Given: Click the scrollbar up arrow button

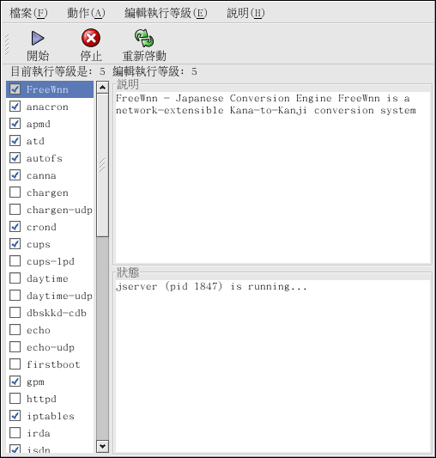Looking at the screenshot, I should tap(102, 88).
